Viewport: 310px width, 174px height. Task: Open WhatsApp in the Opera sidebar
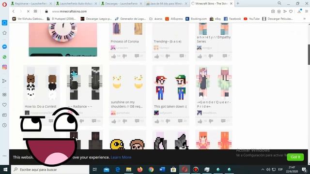coord(4,57)
